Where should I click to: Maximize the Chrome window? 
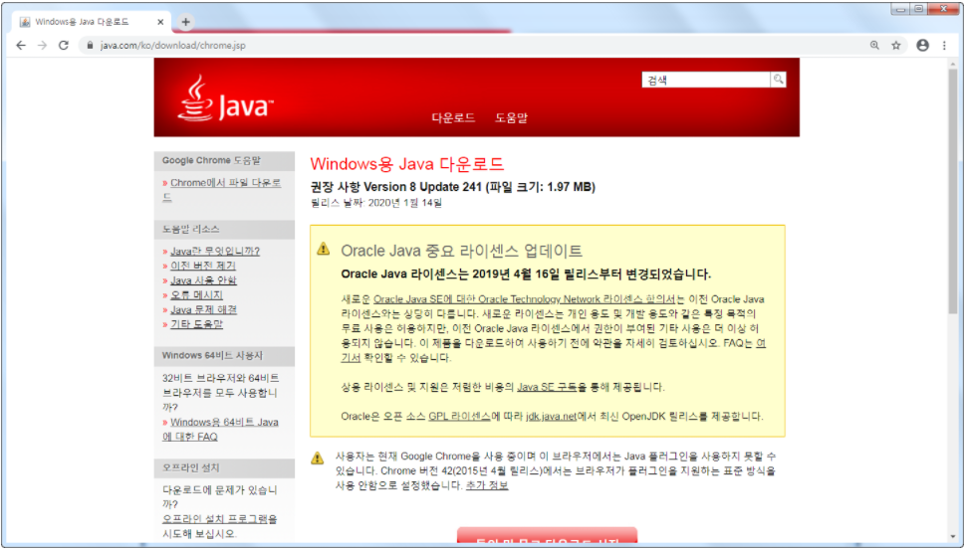point(919,9)
